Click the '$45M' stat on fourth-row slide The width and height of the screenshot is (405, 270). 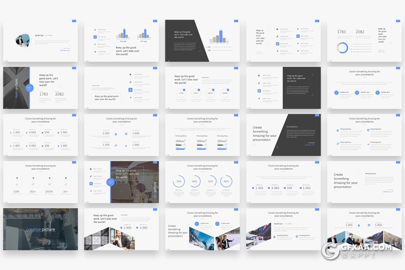click(49, 191)
